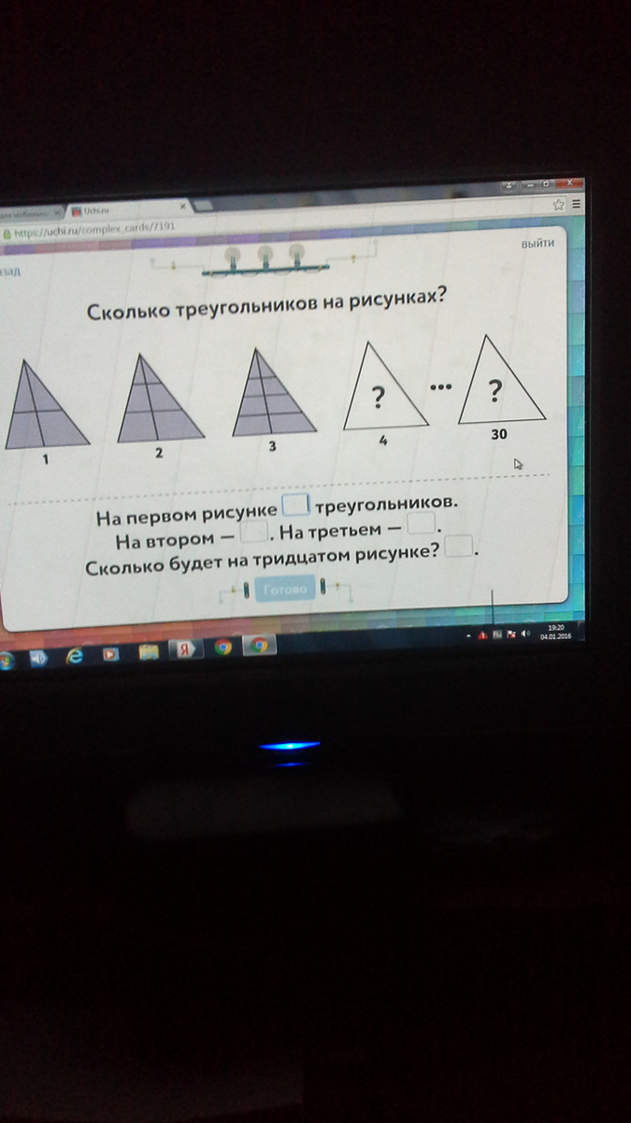The width and height of the screenshot is (631, 1123).
Task: Click the triangle picture labeled 1
Action: point(46,405)
